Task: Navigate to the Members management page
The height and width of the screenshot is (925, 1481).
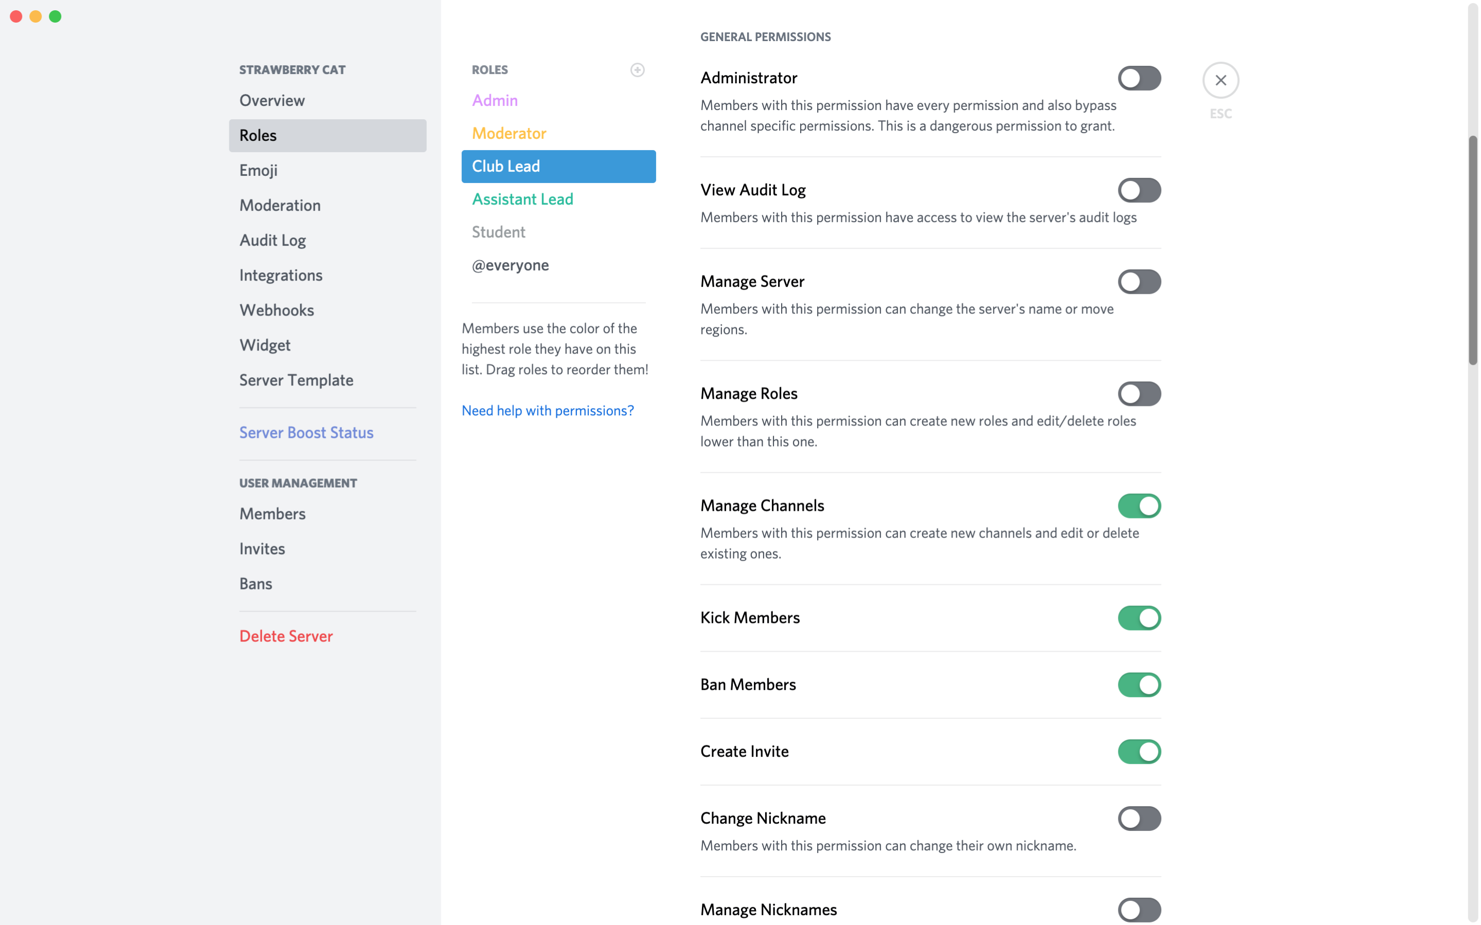Action: tap(271, 512)
